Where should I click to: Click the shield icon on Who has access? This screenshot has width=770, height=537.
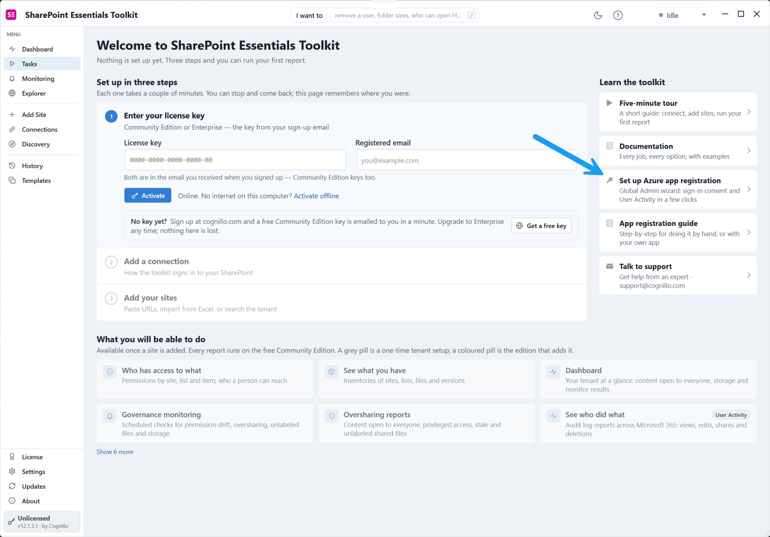(110, 372)
